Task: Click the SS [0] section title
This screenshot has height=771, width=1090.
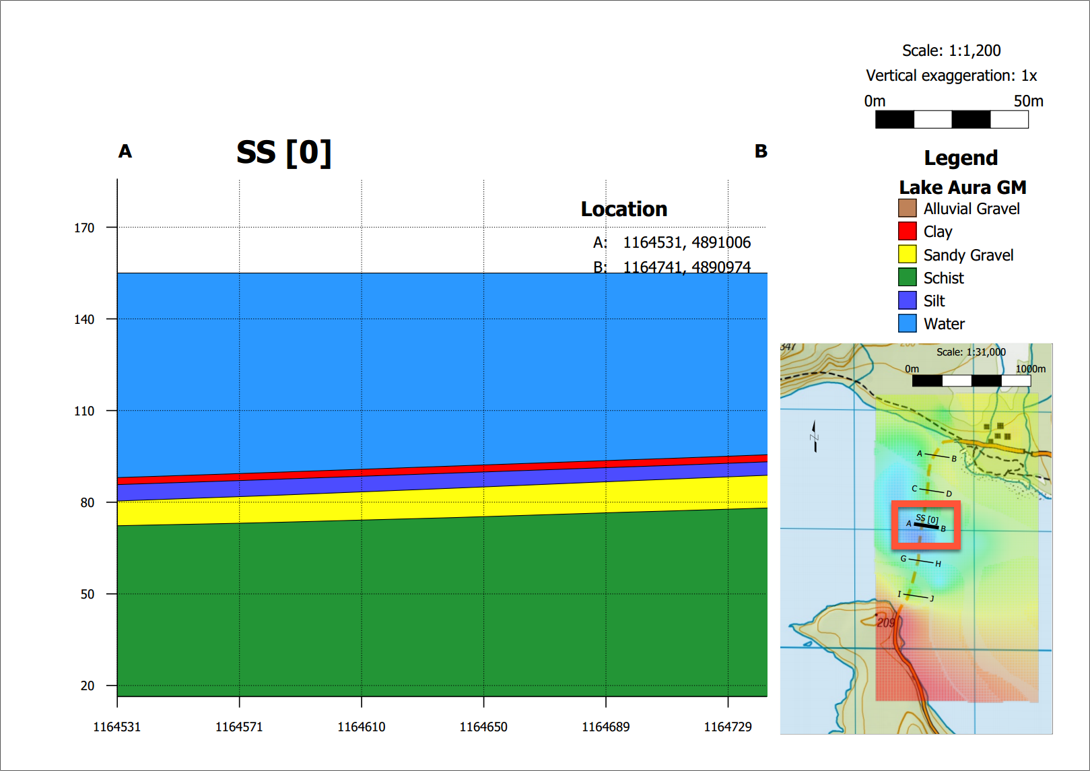Action: [283, 152]
